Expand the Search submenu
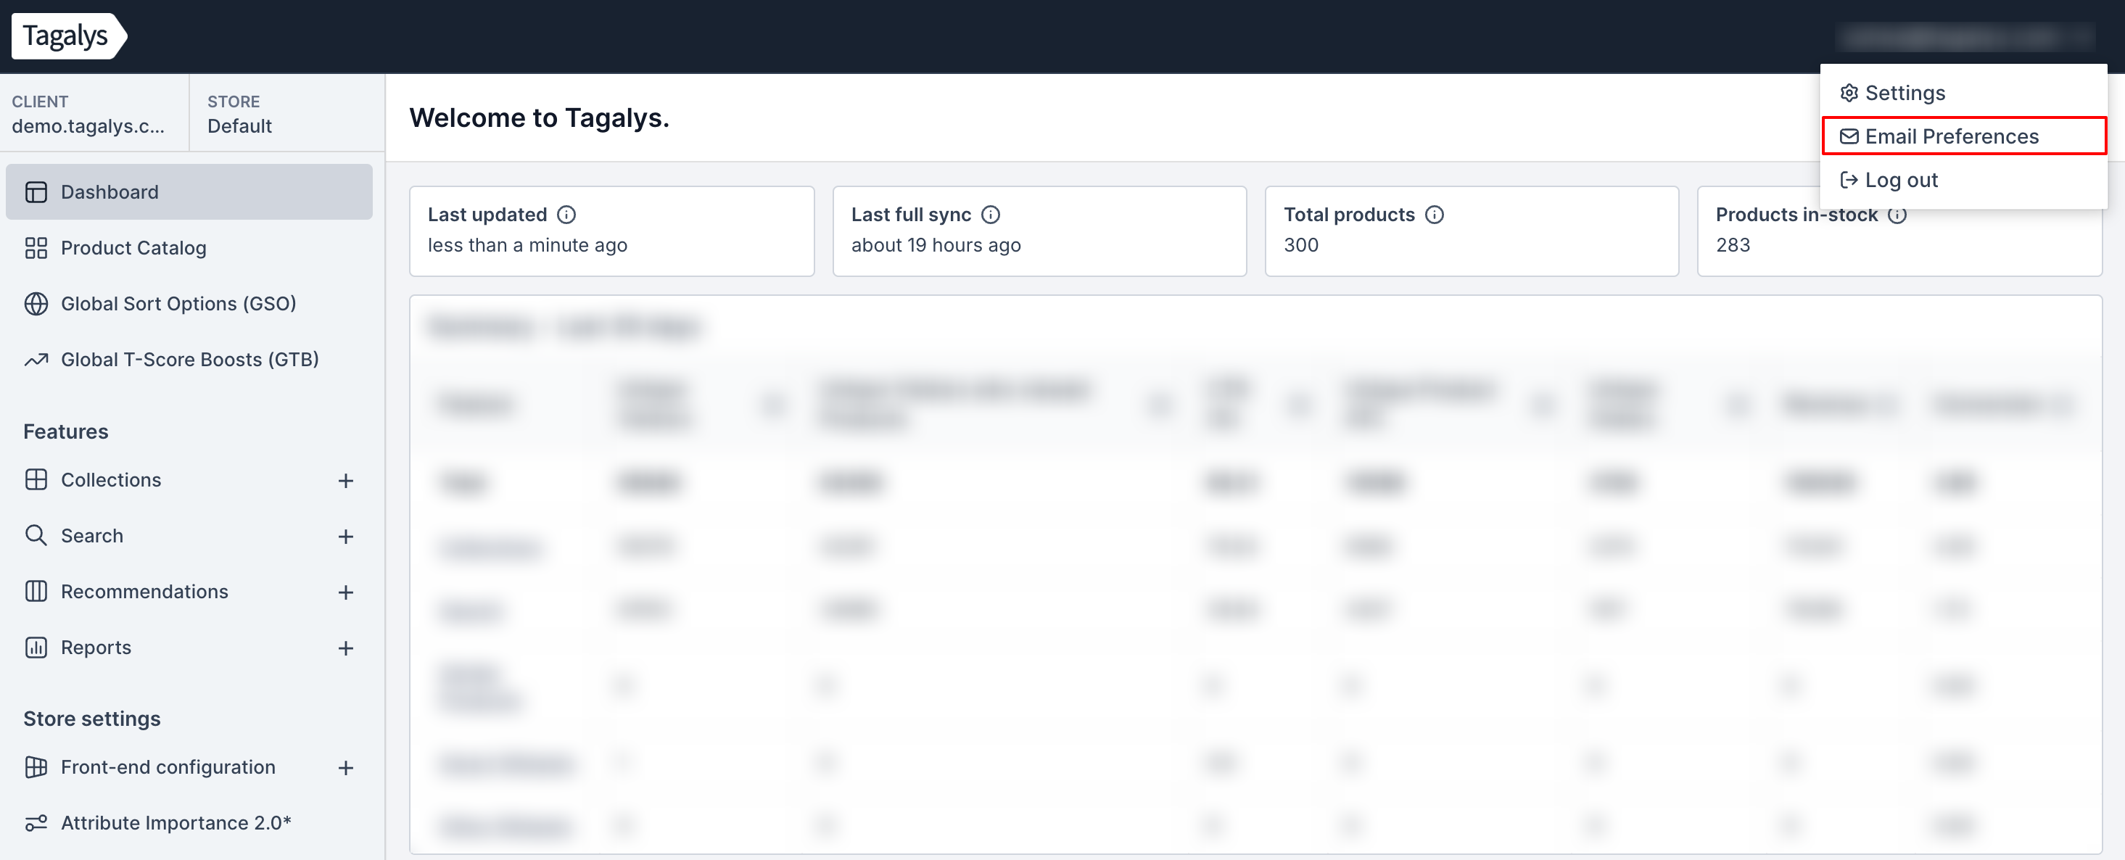The width and height of the screenshot is (2125, 860). [x=346, y=537]
